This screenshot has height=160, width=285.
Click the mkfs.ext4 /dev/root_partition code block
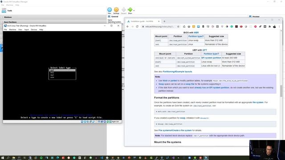(215, 112)
